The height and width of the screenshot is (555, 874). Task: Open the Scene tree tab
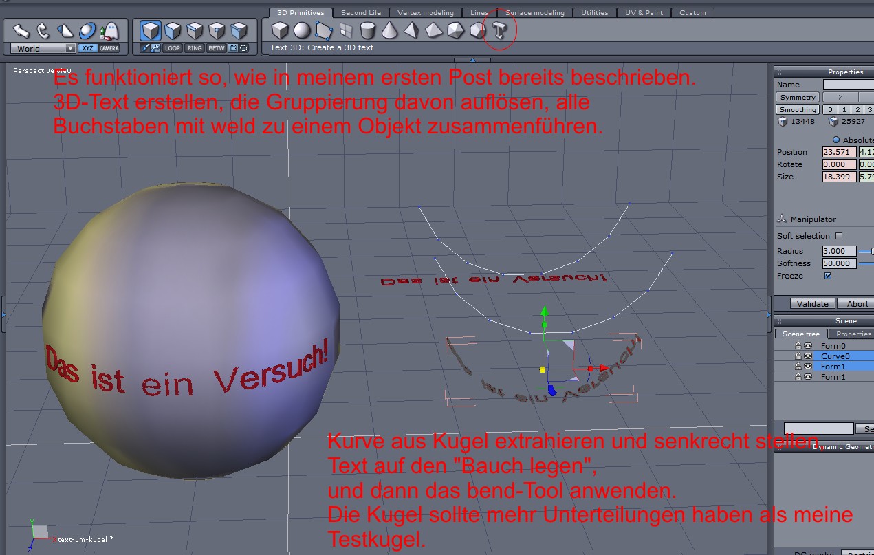801,334
